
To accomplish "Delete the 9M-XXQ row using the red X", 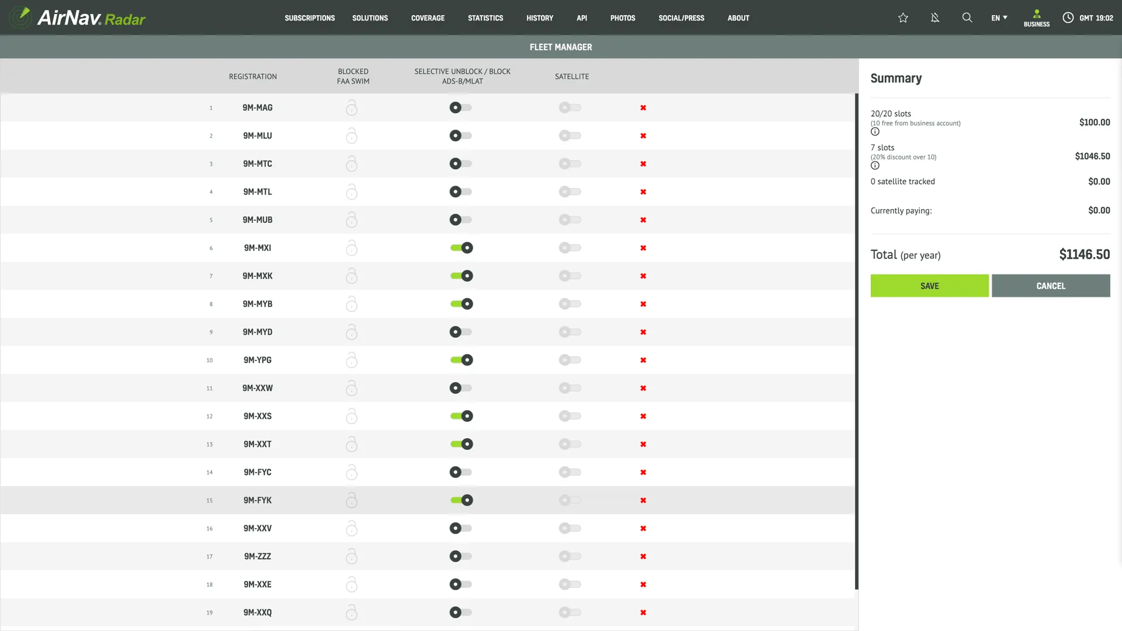I will pyautogui.click(x=643, y=612).
